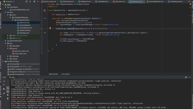
Task: Select WebService in project tree
Action: [24, 33]
